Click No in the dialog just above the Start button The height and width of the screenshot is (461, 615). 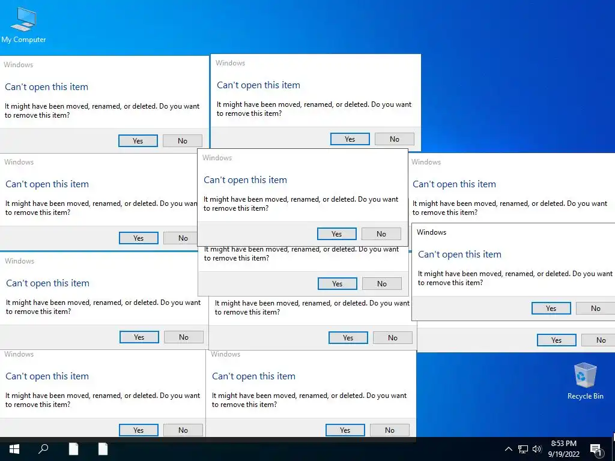pyautogui.click(x=183, y=430)
